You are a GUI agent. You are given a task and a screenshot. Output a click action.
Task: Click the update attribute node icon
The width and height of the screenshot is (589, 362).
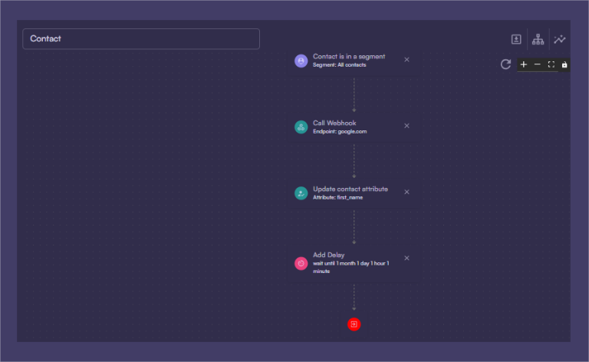coord(301,193)
